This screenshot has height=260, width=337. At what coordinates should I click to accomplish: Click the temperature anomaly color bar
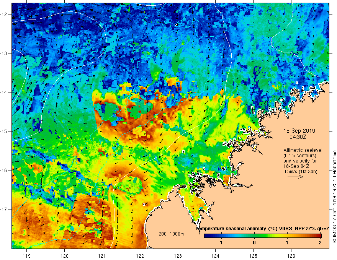(x=263, y=236)
